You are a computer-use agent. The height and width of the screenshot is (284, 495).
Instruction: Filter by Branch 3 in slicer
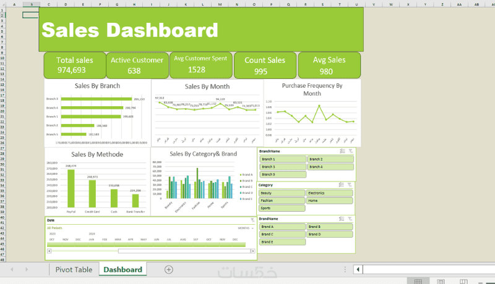tap(283, 167)
